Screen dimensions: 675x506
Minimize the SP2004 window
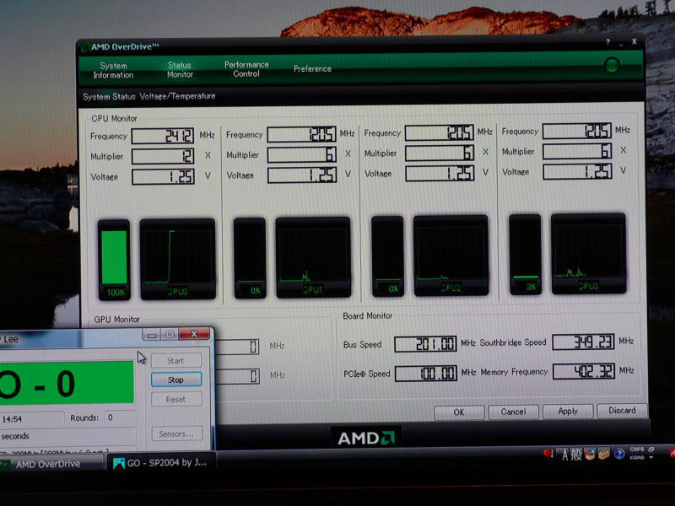point(152,335)
